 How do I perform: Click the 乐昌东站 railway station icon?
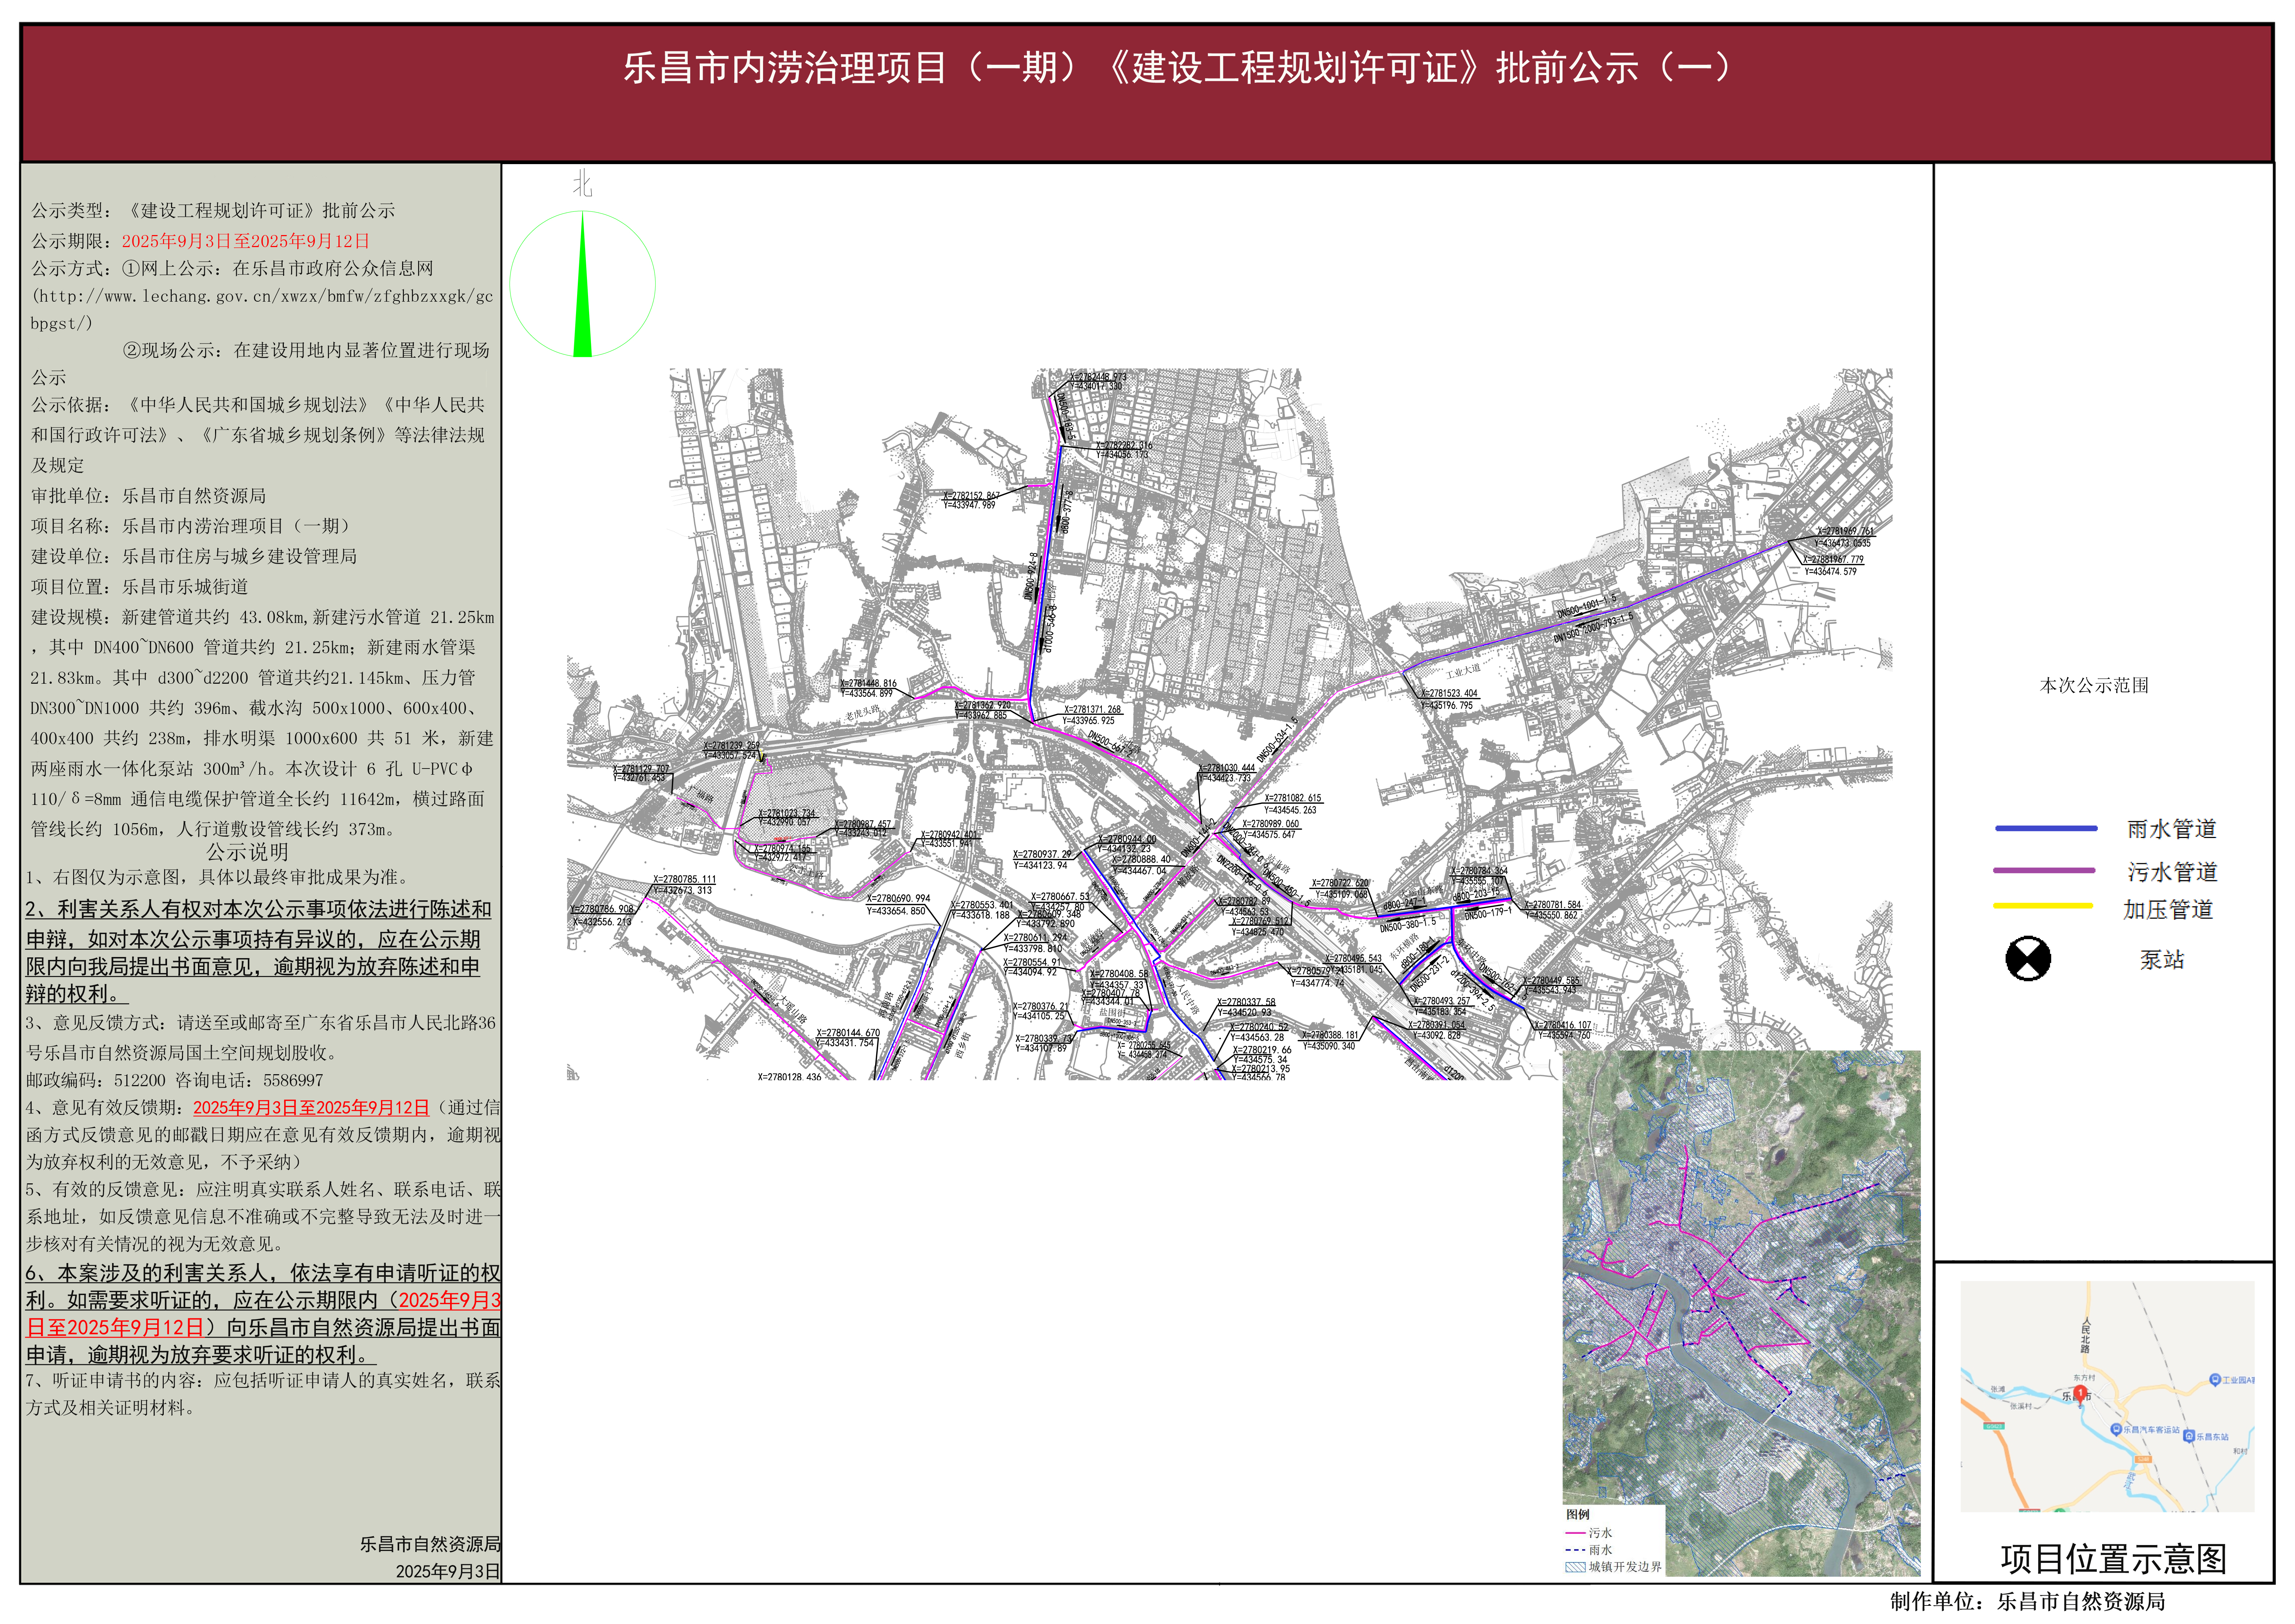pyautogui.click(x=2189, y=1436)
